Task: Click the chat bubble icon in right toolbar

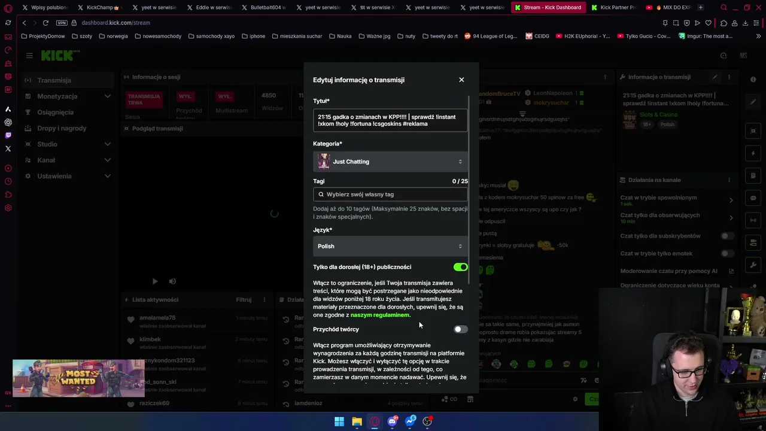Action: click(753, 198)
